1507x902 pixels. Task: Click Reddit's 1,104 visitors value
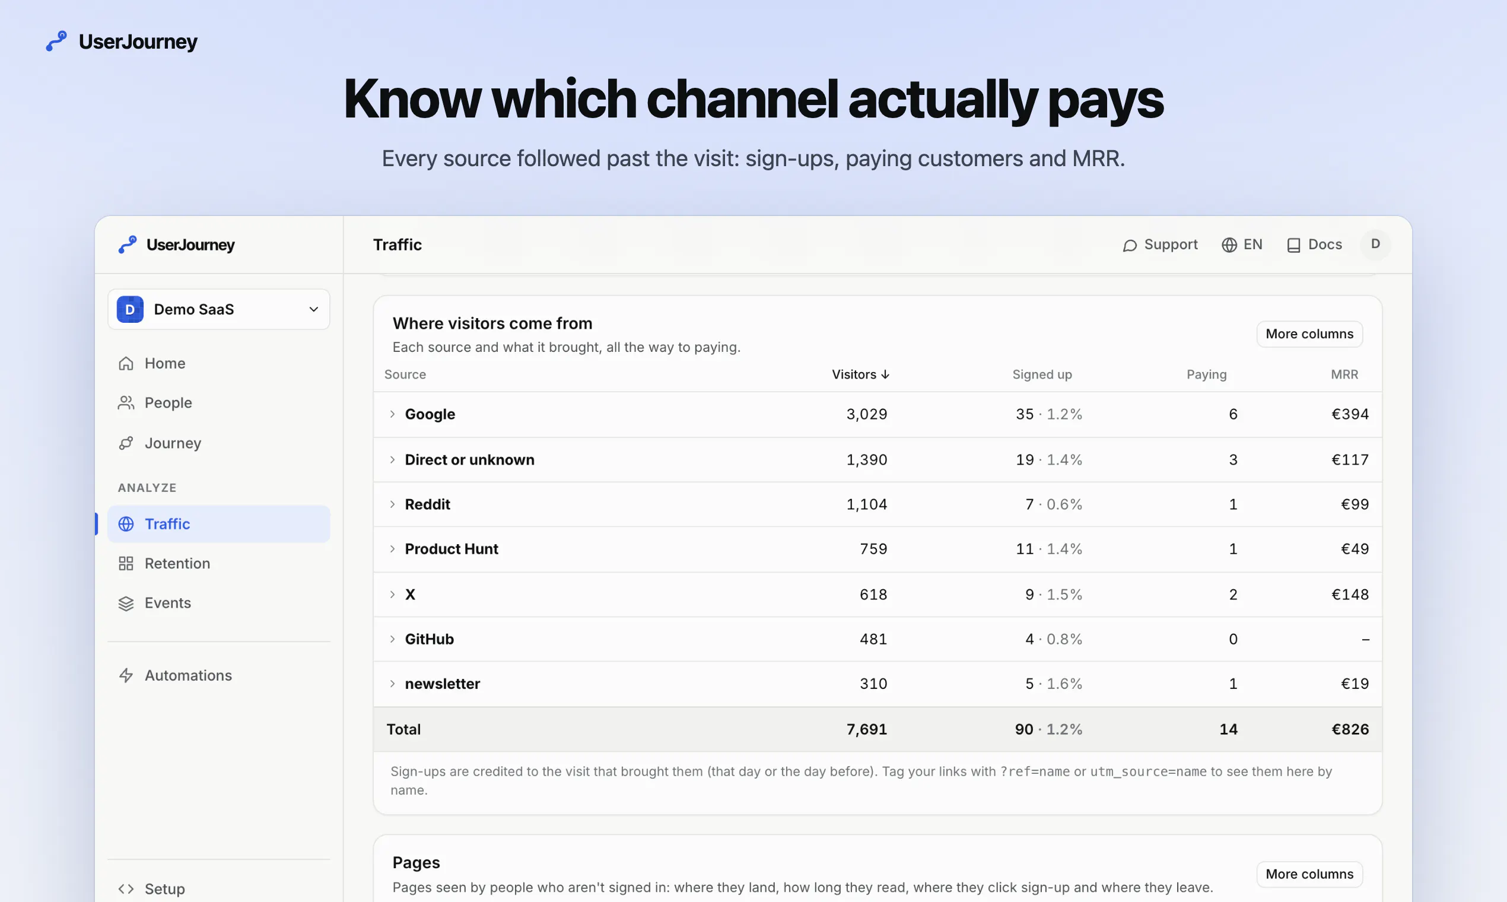click(867, 504)
